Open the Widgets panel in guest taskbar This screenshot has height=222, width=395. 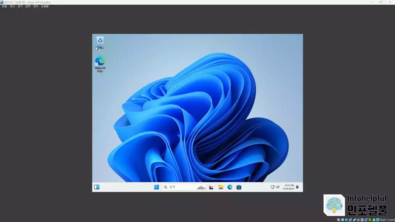97,187
